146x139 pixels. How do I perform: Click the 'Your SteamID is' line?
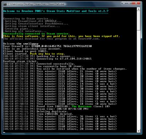pos(47,46)
